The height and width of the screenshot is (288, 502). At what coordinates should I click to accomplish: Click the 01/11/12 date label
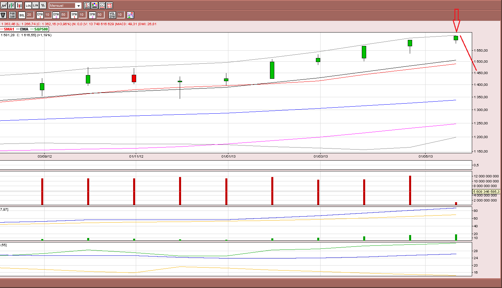(136, 157)
